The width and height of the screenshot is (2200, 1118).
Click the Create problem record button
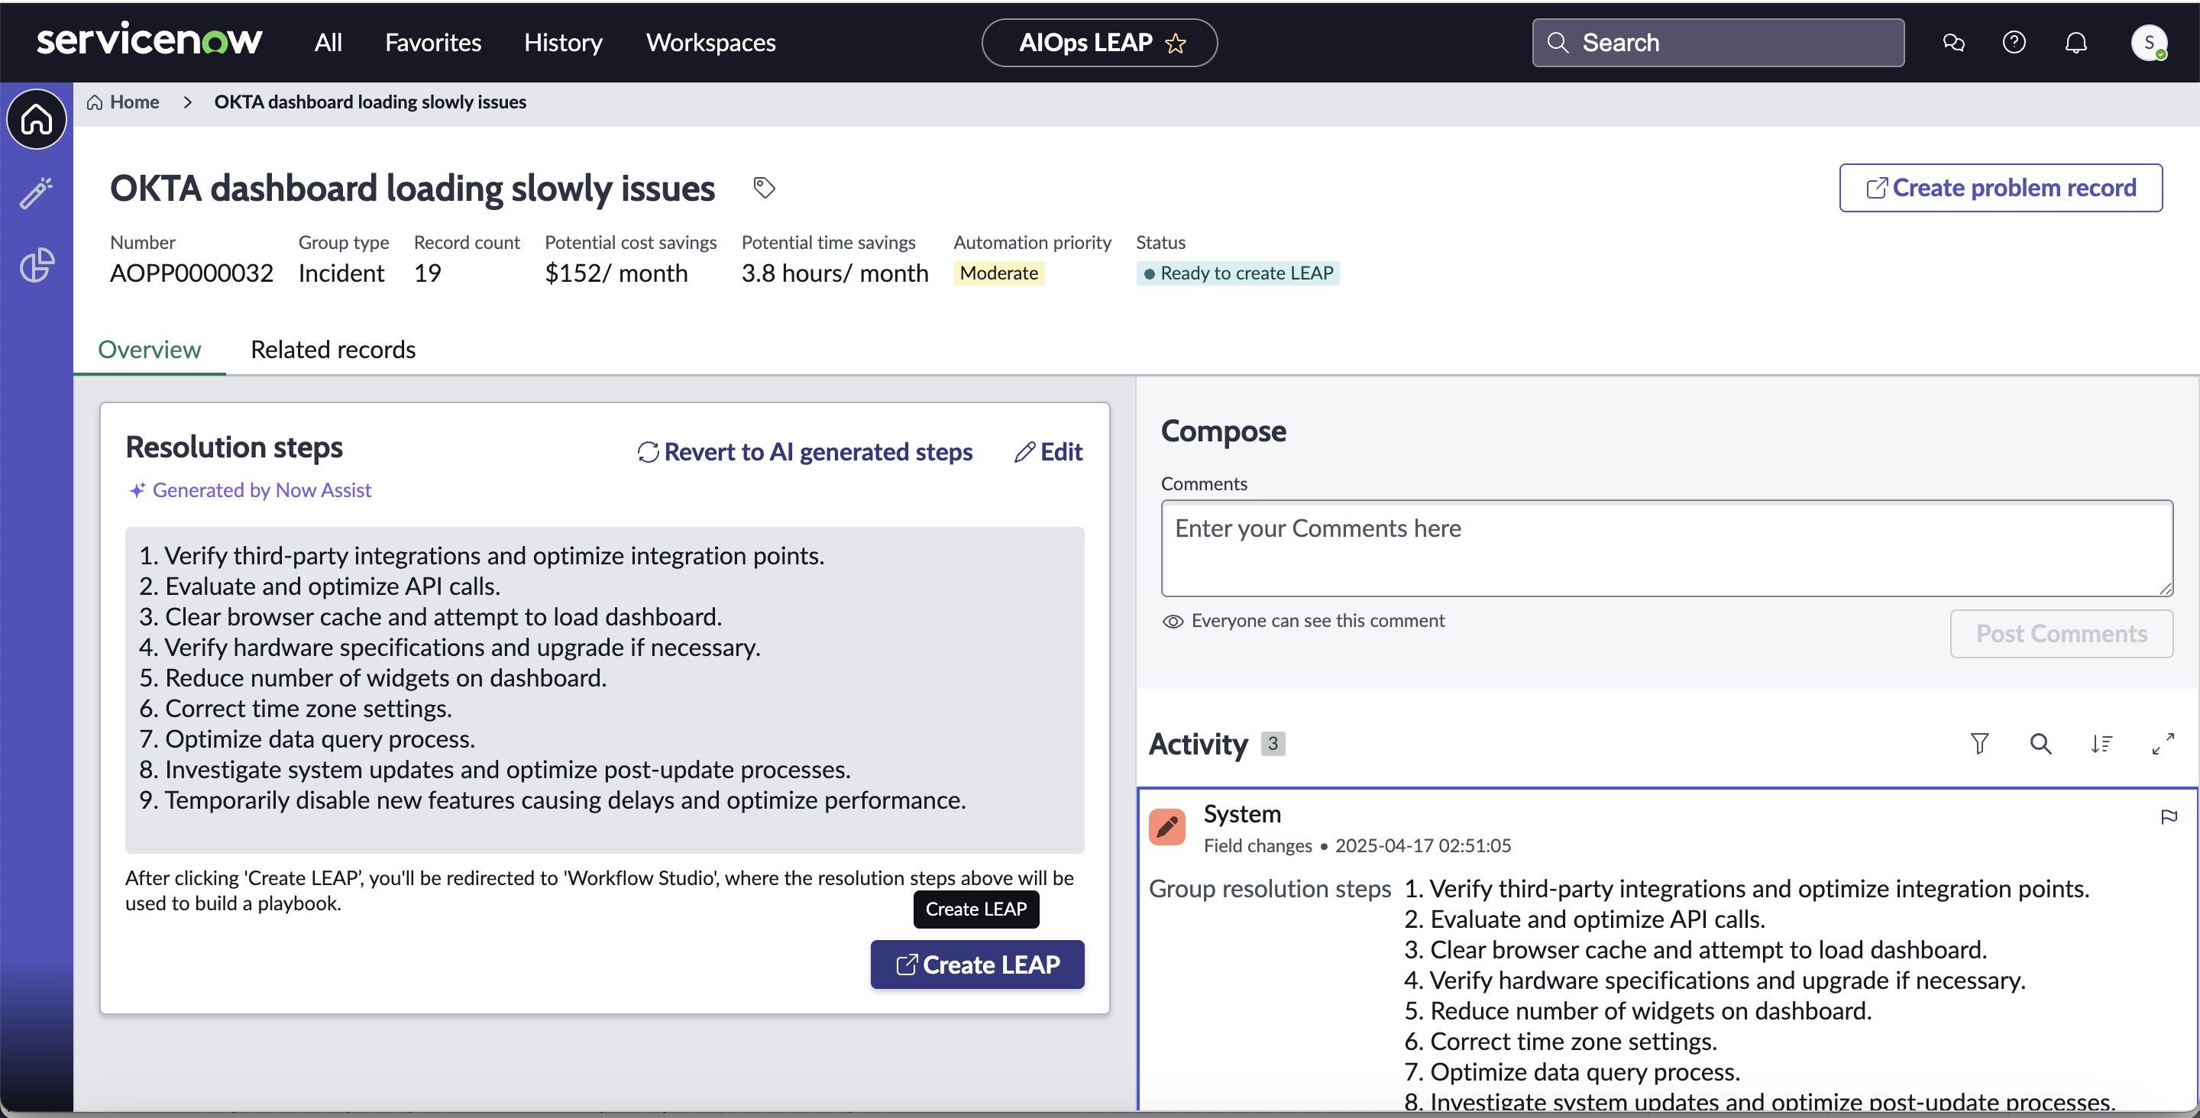(x=2000, y=187)
